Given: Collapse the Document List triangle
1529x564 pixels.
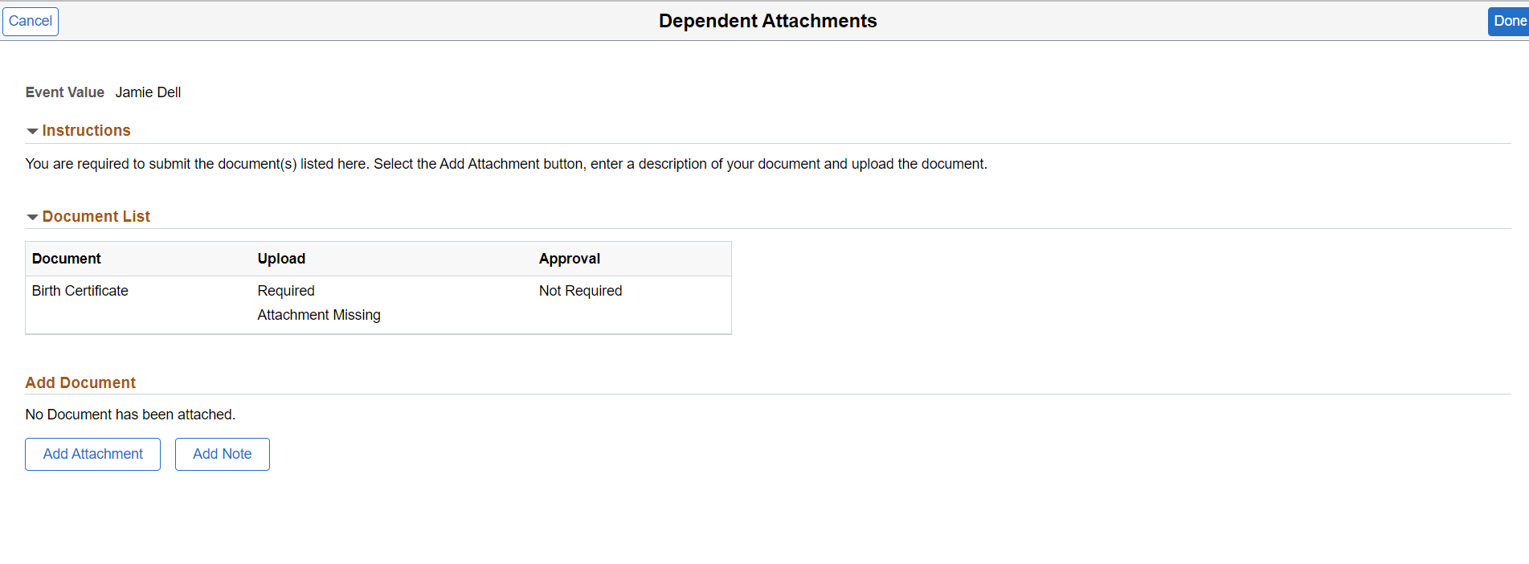Looking at the screenshot, I should (32, 217).
